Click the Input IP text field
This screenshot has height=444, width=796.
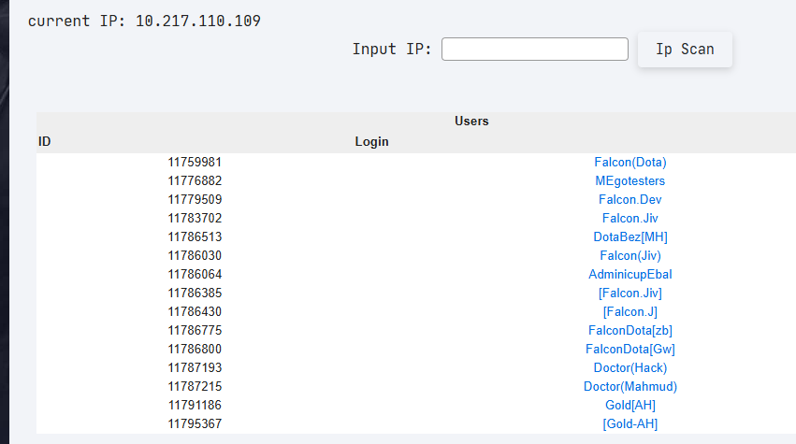pyautogui.click(x=534, y=50)
